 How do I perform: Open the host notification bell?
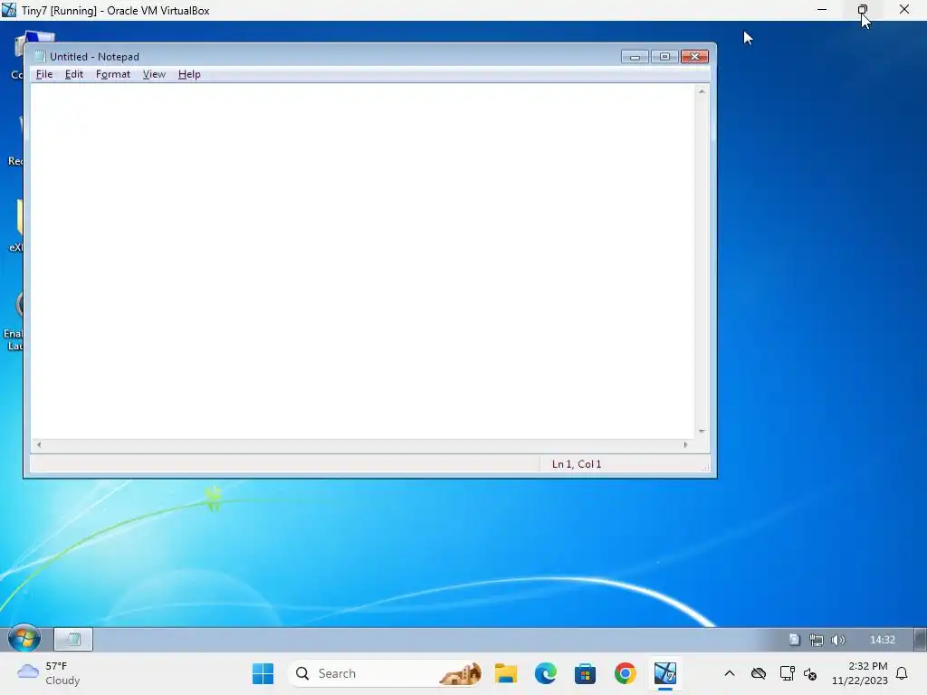click(902, 673)
